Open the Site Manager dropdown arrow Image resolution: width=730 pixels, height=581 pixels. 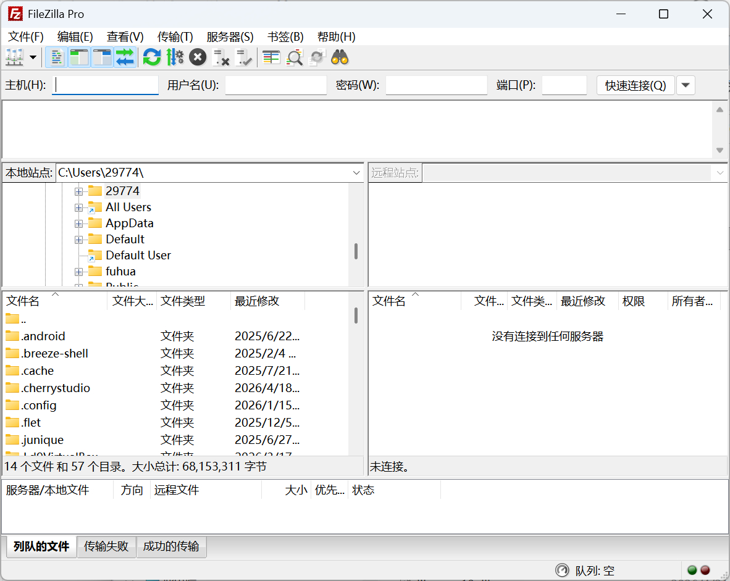click(x=33, y=57)
